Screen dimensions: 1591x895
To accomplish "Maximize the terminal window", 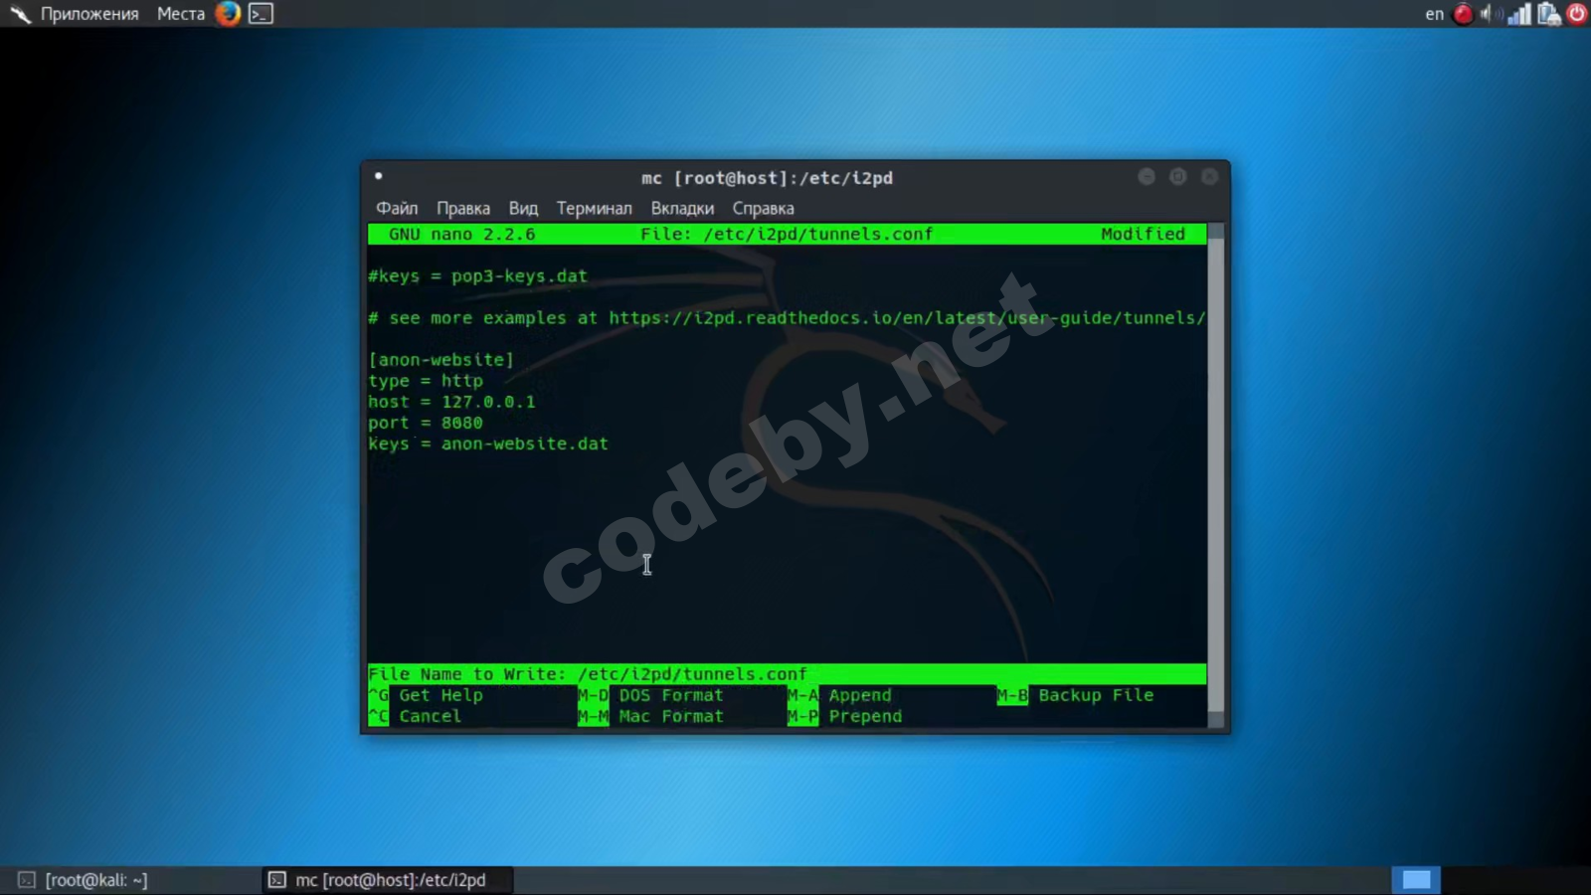I will point(1178,176).
